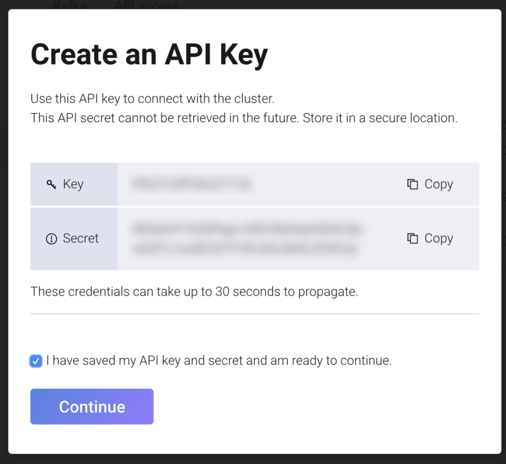Viewport: 506px width, 464px height.
Task: Click the duplicate-pages icon beside the top Copy label
Action: click(x=413, y=184)
